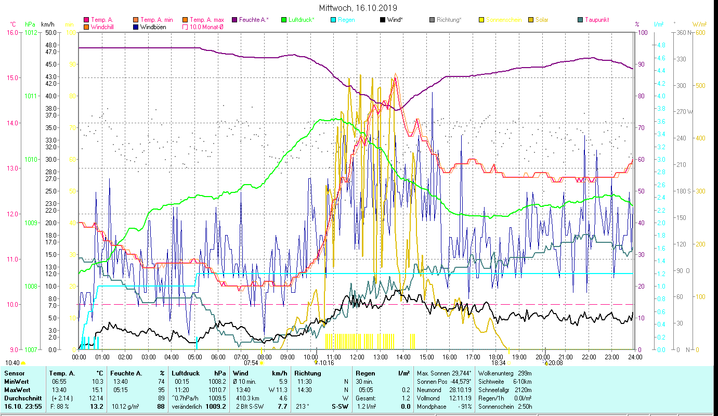This screenshot has width=718, height=416.
Task: Click the 12:00 time axis label
Action: (x=357, y=357)
